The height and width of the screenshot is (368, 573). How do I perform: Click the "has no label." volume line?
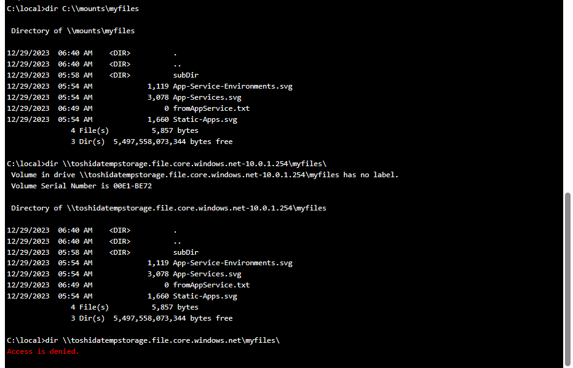point(205,175)
